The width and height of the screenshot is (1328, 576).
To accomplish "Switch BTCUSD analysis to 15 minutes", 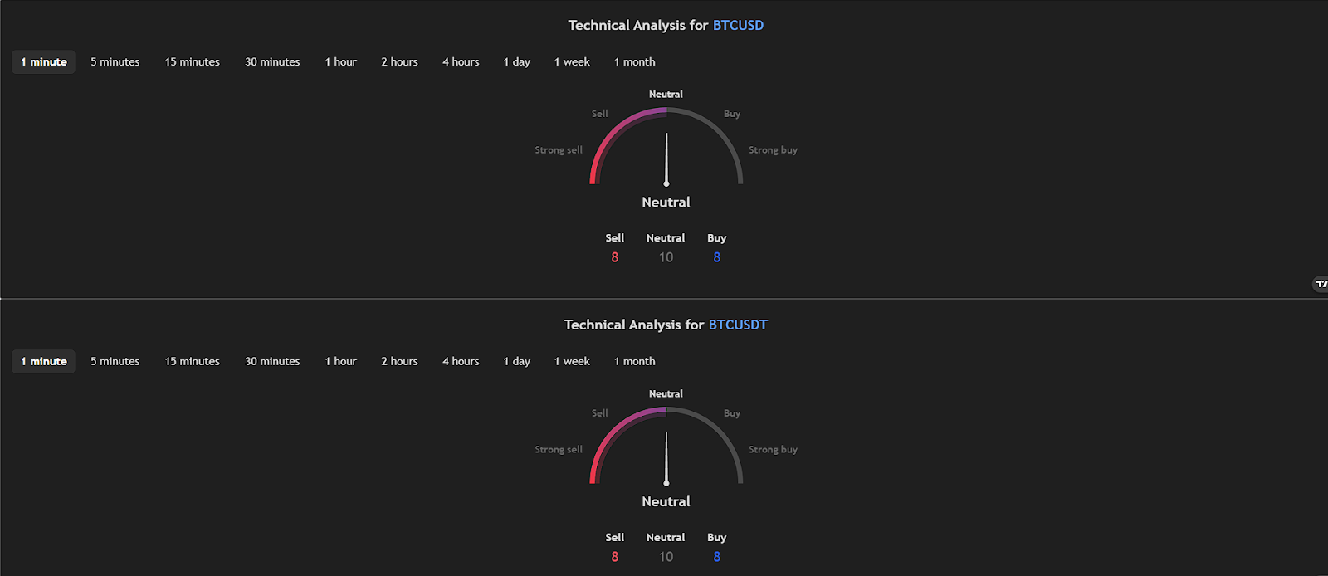I will tap(193, 62).
